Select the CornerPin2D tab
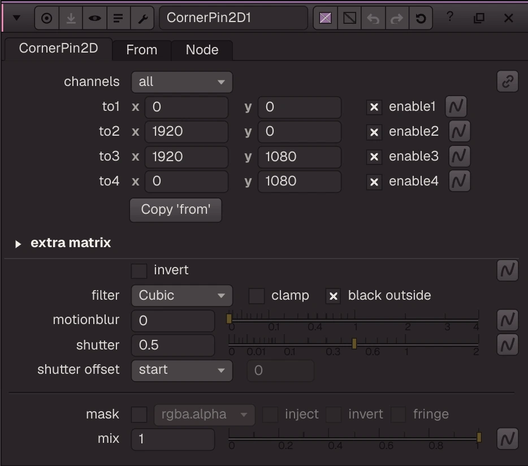Viewport: 528px width, 466px height. (x=59, y=48)
